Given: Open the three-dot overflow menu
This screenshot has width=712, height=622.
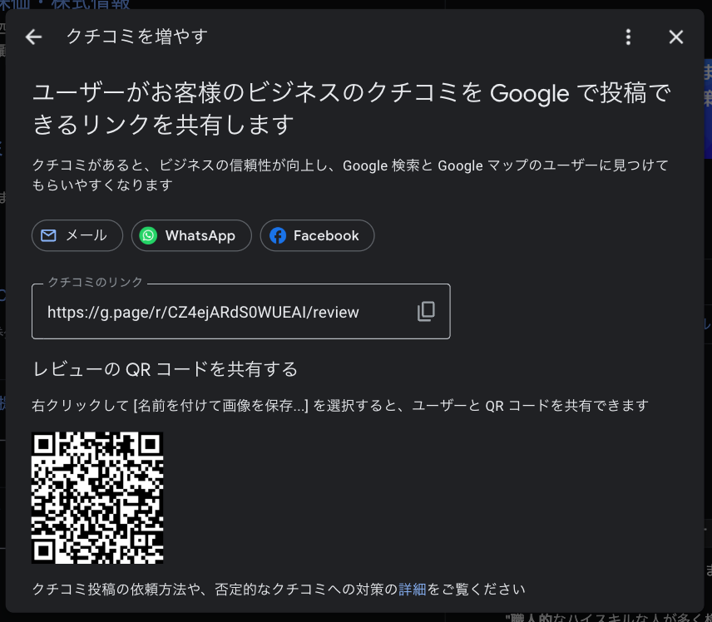Looking at the screenshot, I should click(628, 37).
